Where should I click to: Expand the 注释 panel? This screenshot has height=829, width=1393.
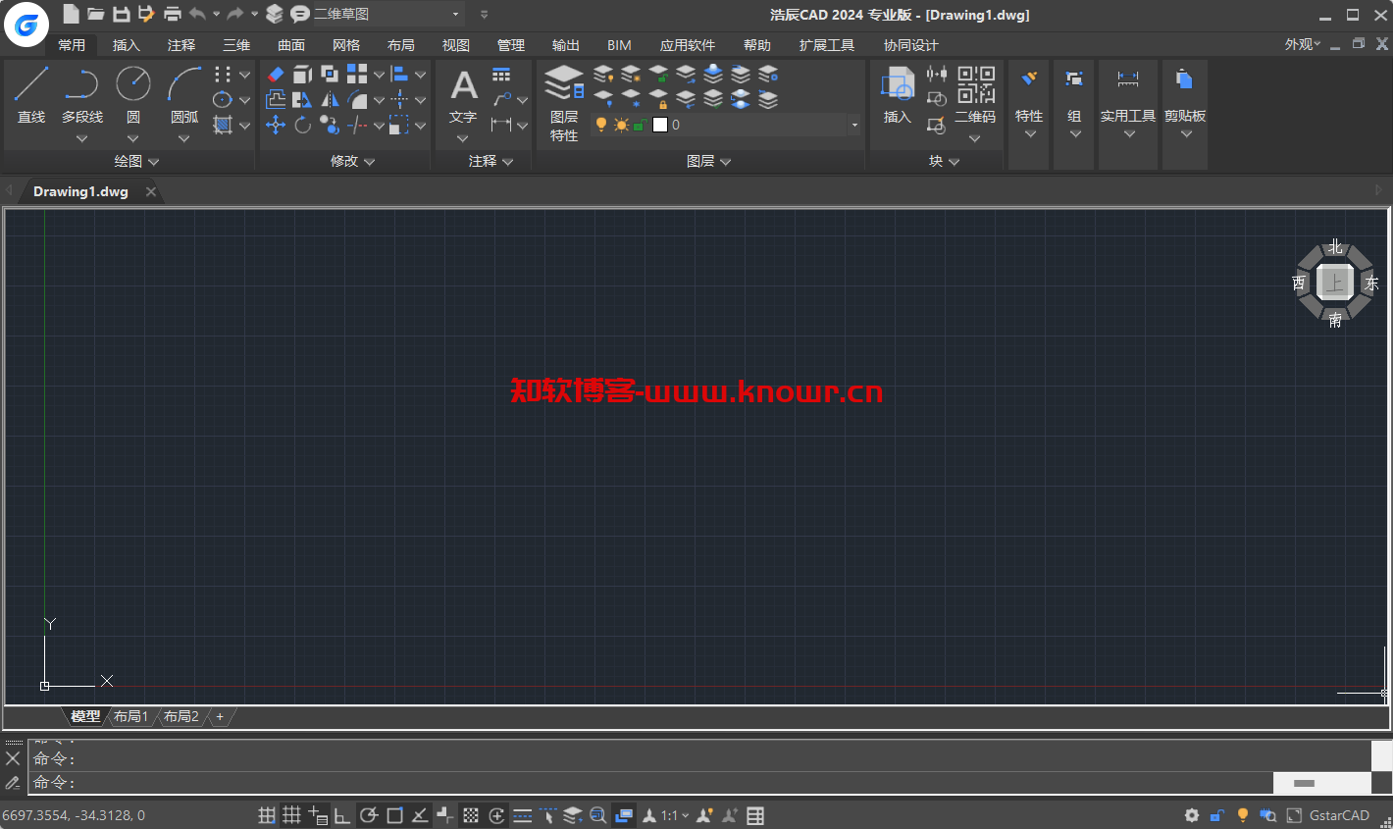point(490,161)
